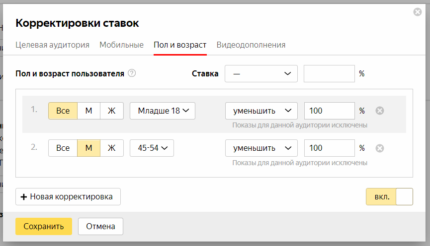Open the Ставка direction dropdown in header
The height and width of the screenshot is (246, 430).
tap(261, 73)
